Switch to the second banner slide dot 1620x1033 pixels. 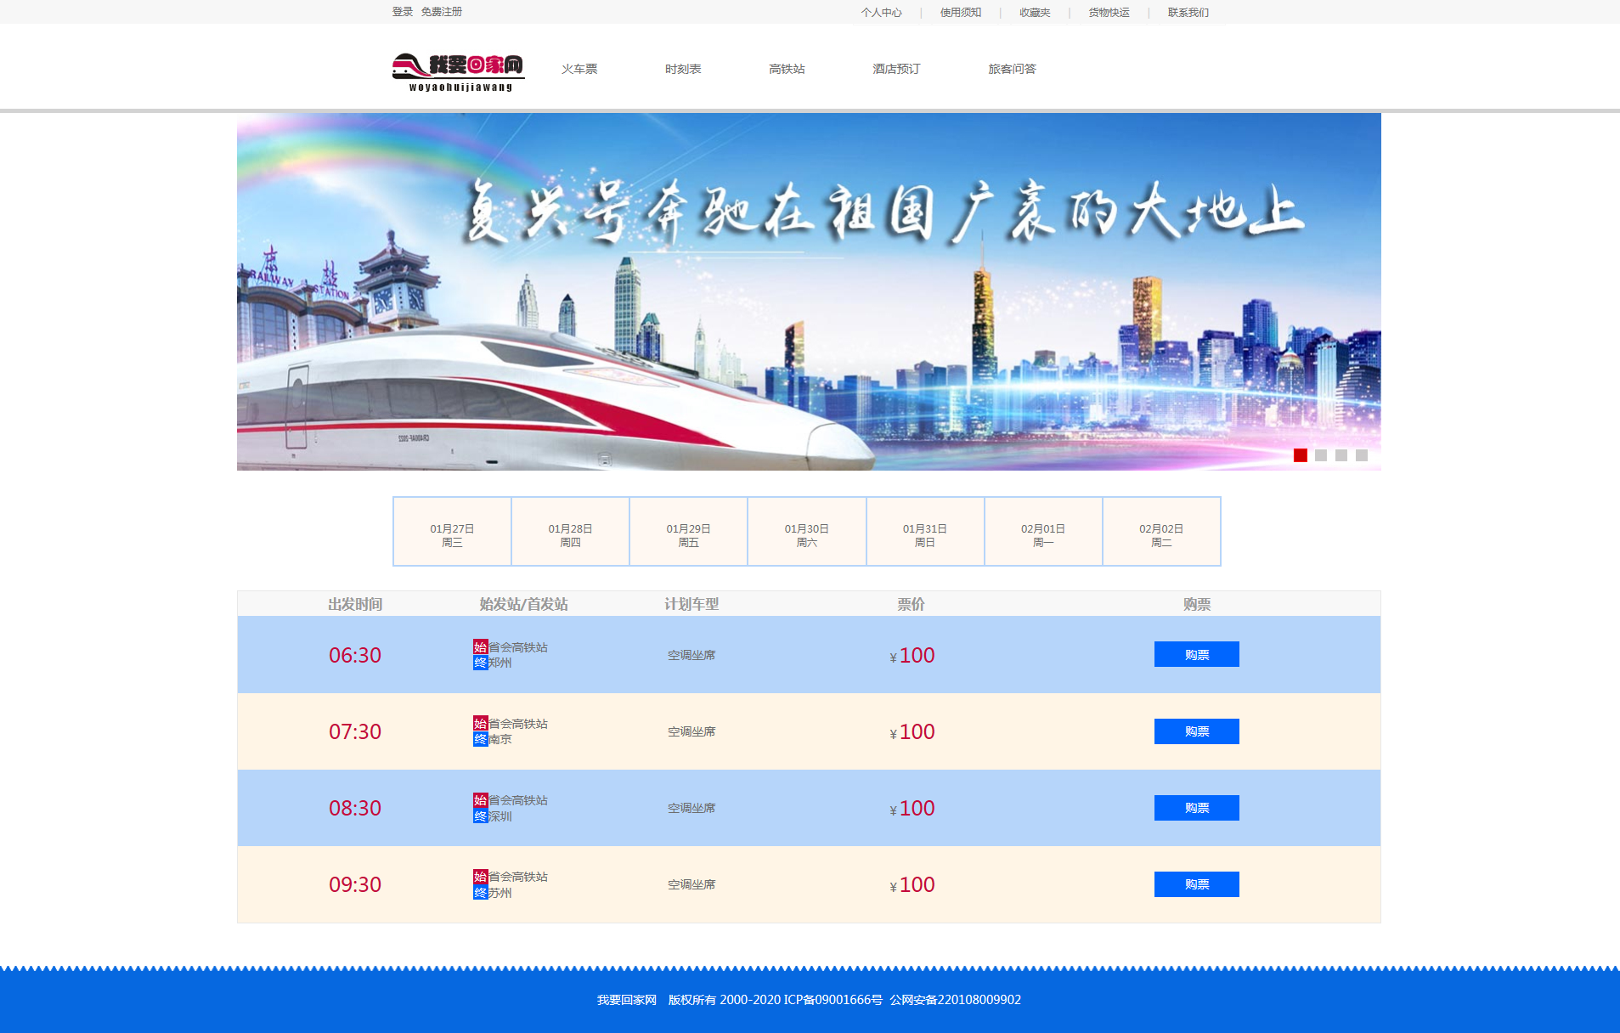click(x=1320, y=455)
